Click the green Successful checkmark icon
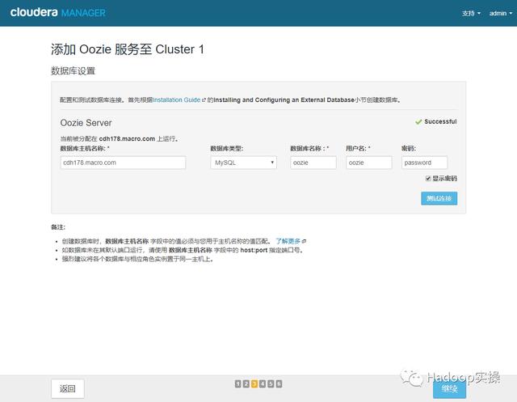The image size is (517, 402). coord(418,122)
